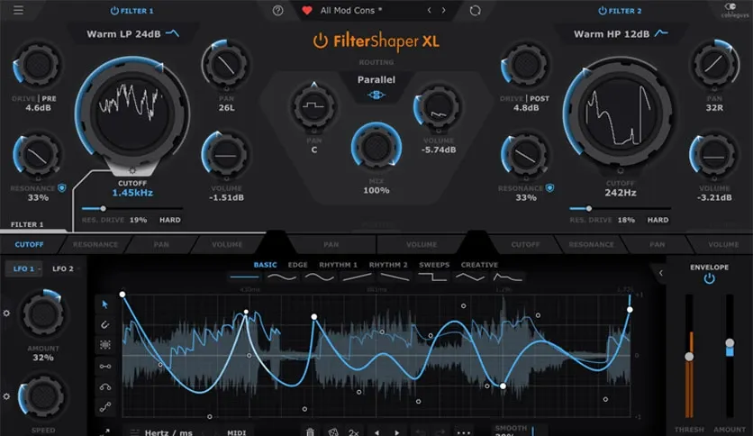
Task: Click the expand editor arrows icon
Action: pyautogui.click(x=105, y=431)
